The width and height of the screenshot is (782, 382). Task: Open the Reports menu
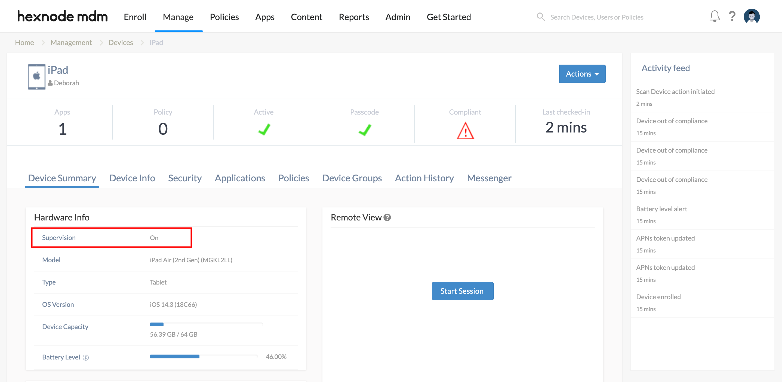pyautogui.click(x=354, y=17)
